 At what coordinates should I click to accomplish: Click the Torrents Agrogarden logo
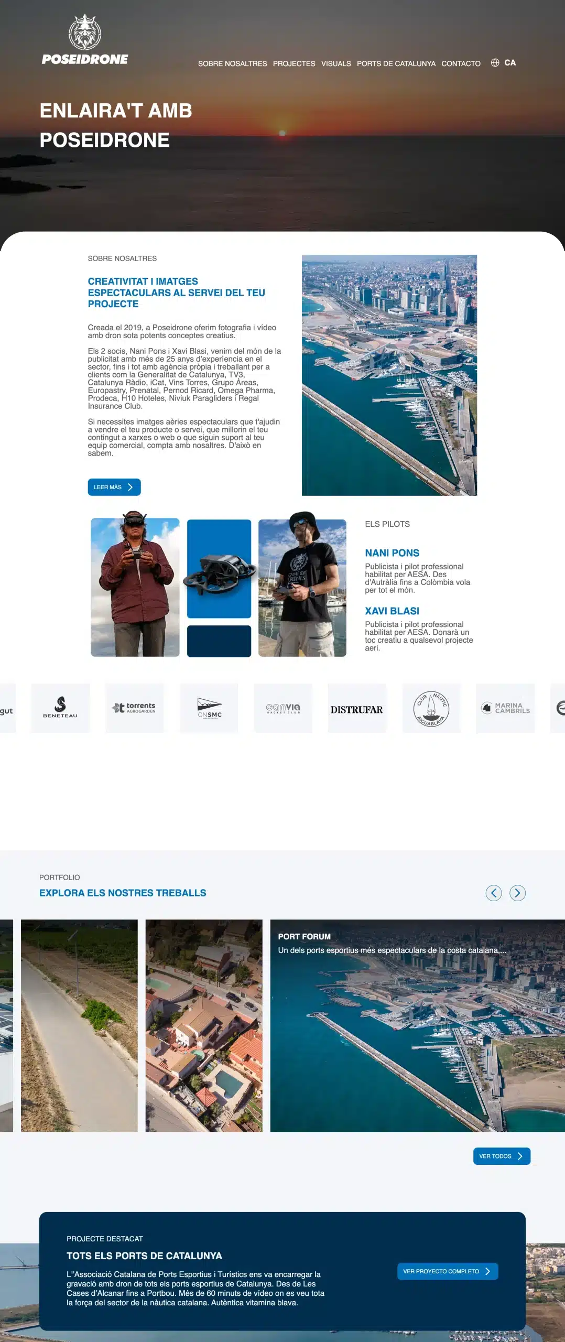[x=134, y=708]
